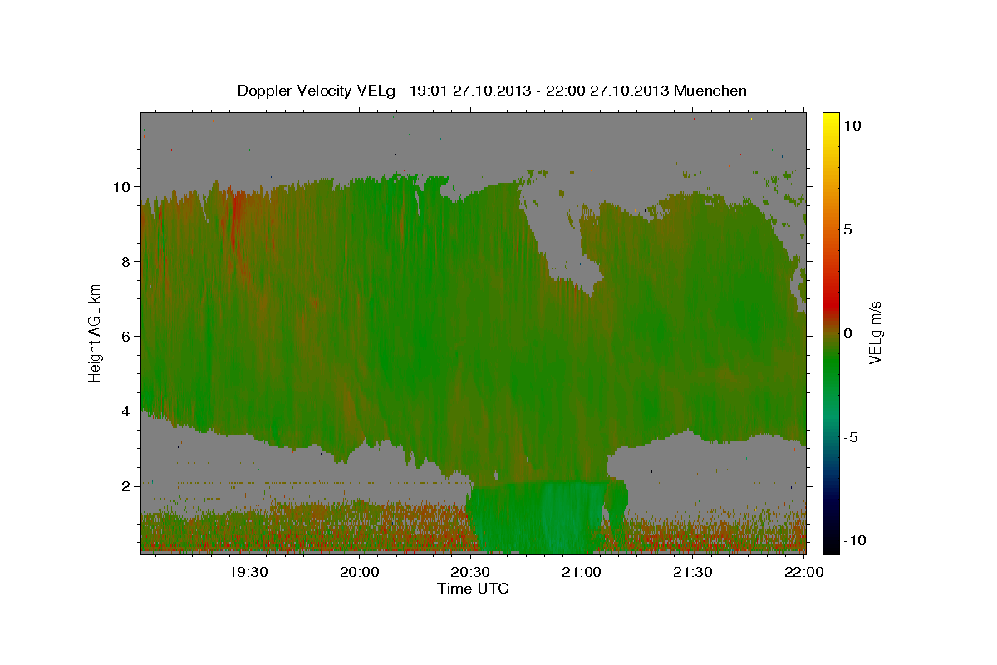Image resolution: width=997 pixels, height=665 pixels.
Task: Click the colorbar label '0'
Action: [847, 333]
